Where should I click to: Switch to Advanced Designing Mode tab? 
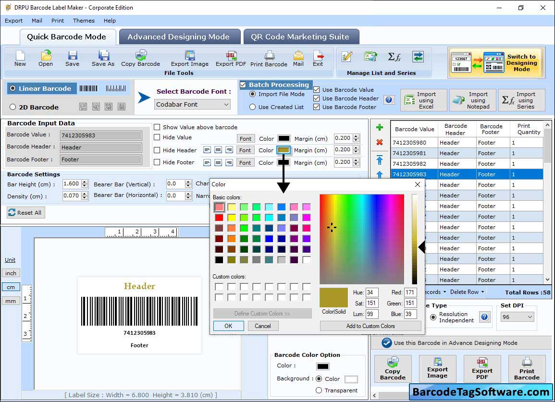(x=180, y=37)
